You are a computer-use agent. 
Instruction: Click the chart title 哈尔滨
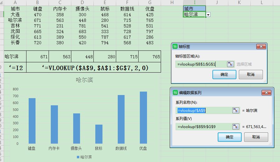pos(84,80)
